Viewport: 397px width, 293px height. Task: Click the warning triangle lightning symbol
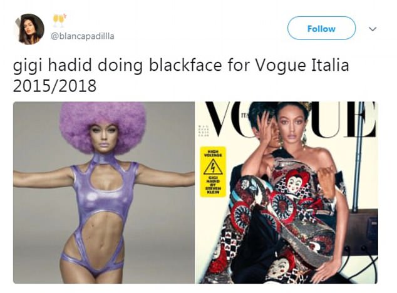click(x=213, y=167)
